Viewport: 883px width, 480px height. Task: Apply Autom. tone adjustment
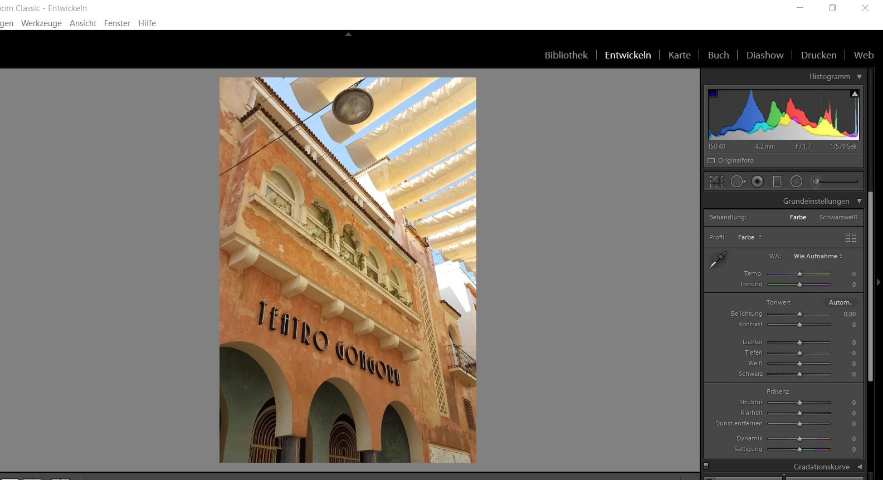click(x=840, y=302)
